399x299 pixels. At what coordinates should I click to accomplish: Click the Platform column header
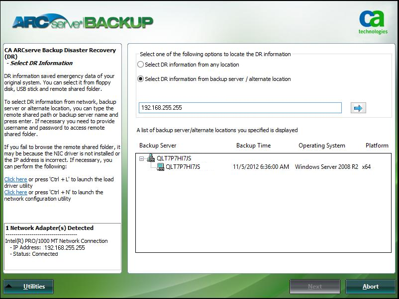[377, 146]
